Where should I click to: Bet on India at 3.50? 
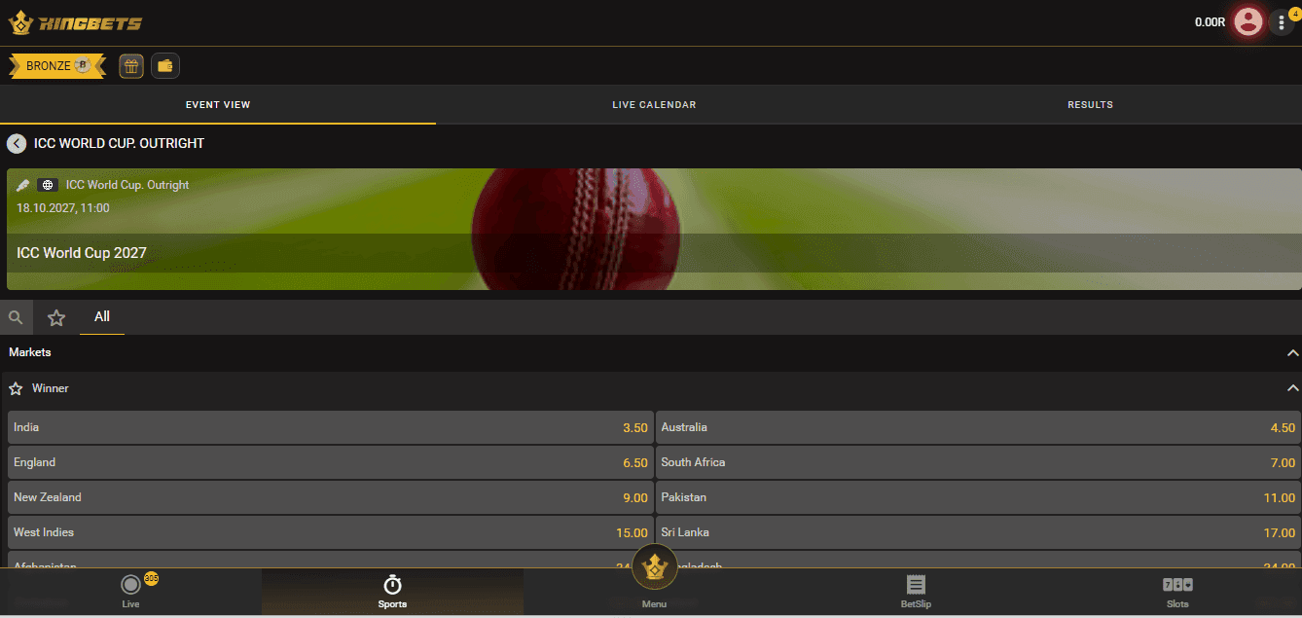pos(330,427)
